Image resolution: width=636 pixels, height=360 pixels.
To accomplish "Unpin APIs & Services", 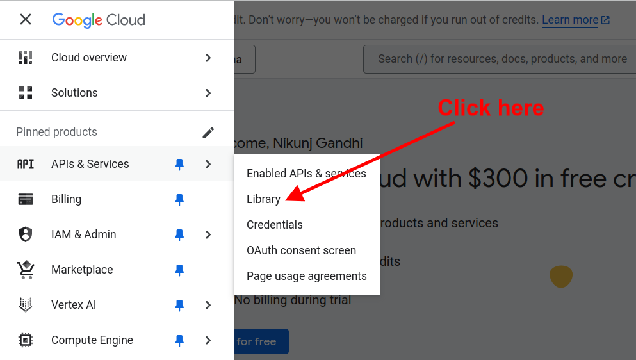I will (x=179, y=165).
